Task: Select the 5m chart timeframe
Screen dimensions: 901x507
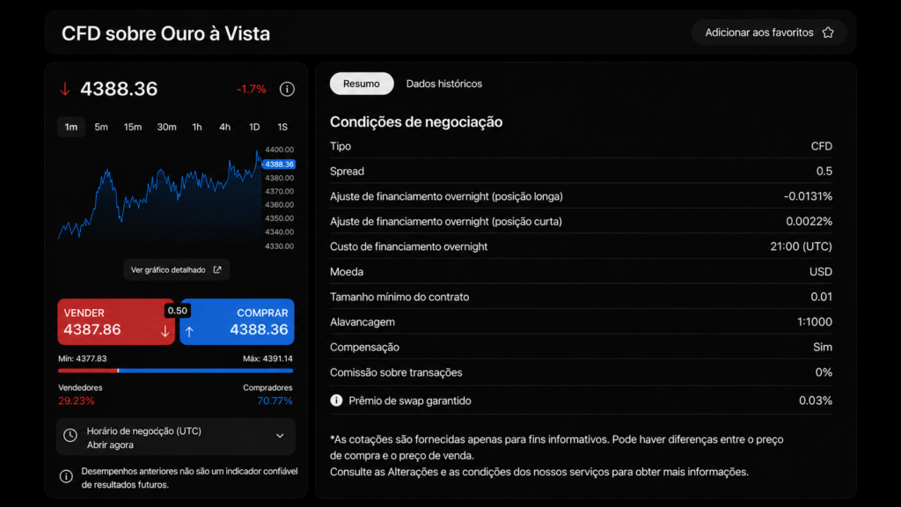Action: pos(101,127)
